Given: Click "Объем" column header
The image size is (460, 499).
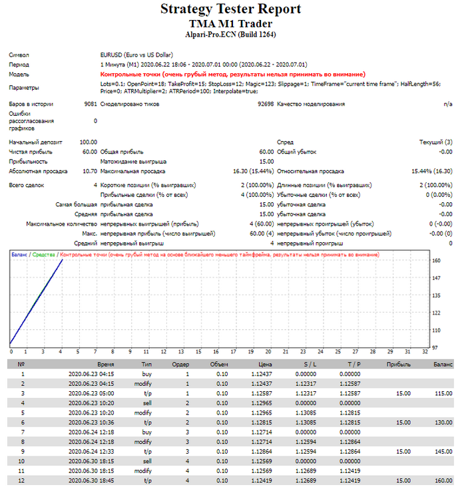Looking at the screenshot, I should tap(219, 365).
